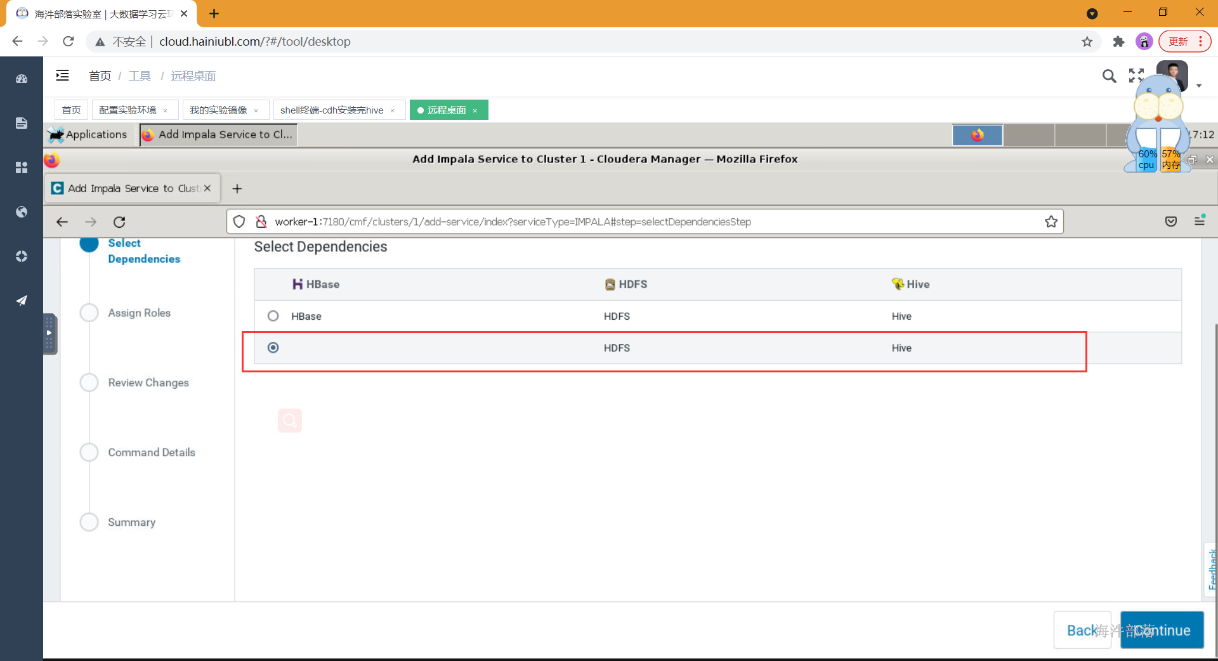Open a new Chrome tab
Image resolution: width=1218 pixels, height=661 pixels.
pyautogui.click(x=214, y=13)
